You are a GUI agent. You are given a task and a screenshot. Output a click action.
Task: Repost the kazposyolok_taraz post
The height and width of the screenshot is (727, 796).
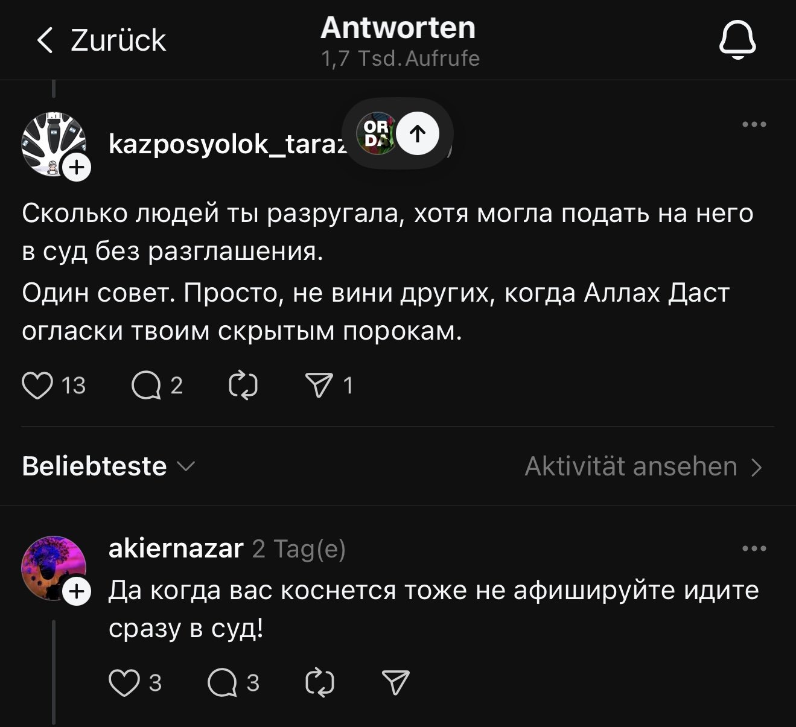243,386
